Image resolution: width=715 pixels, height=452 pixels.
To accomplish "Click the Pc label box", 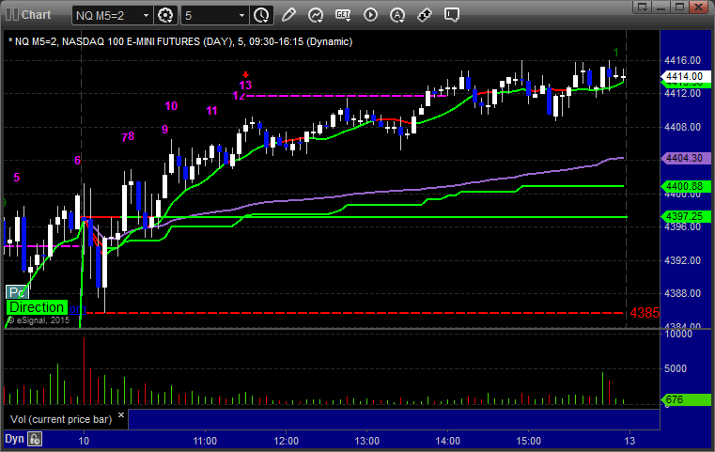I will point(17,292).
